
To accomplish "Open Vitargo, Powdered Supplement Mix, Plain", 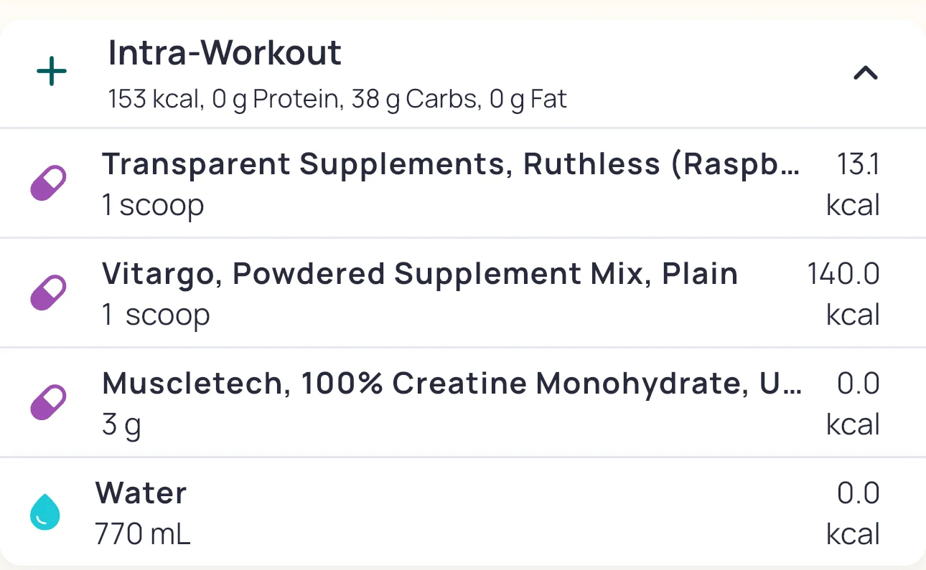I will pos(420,274).
